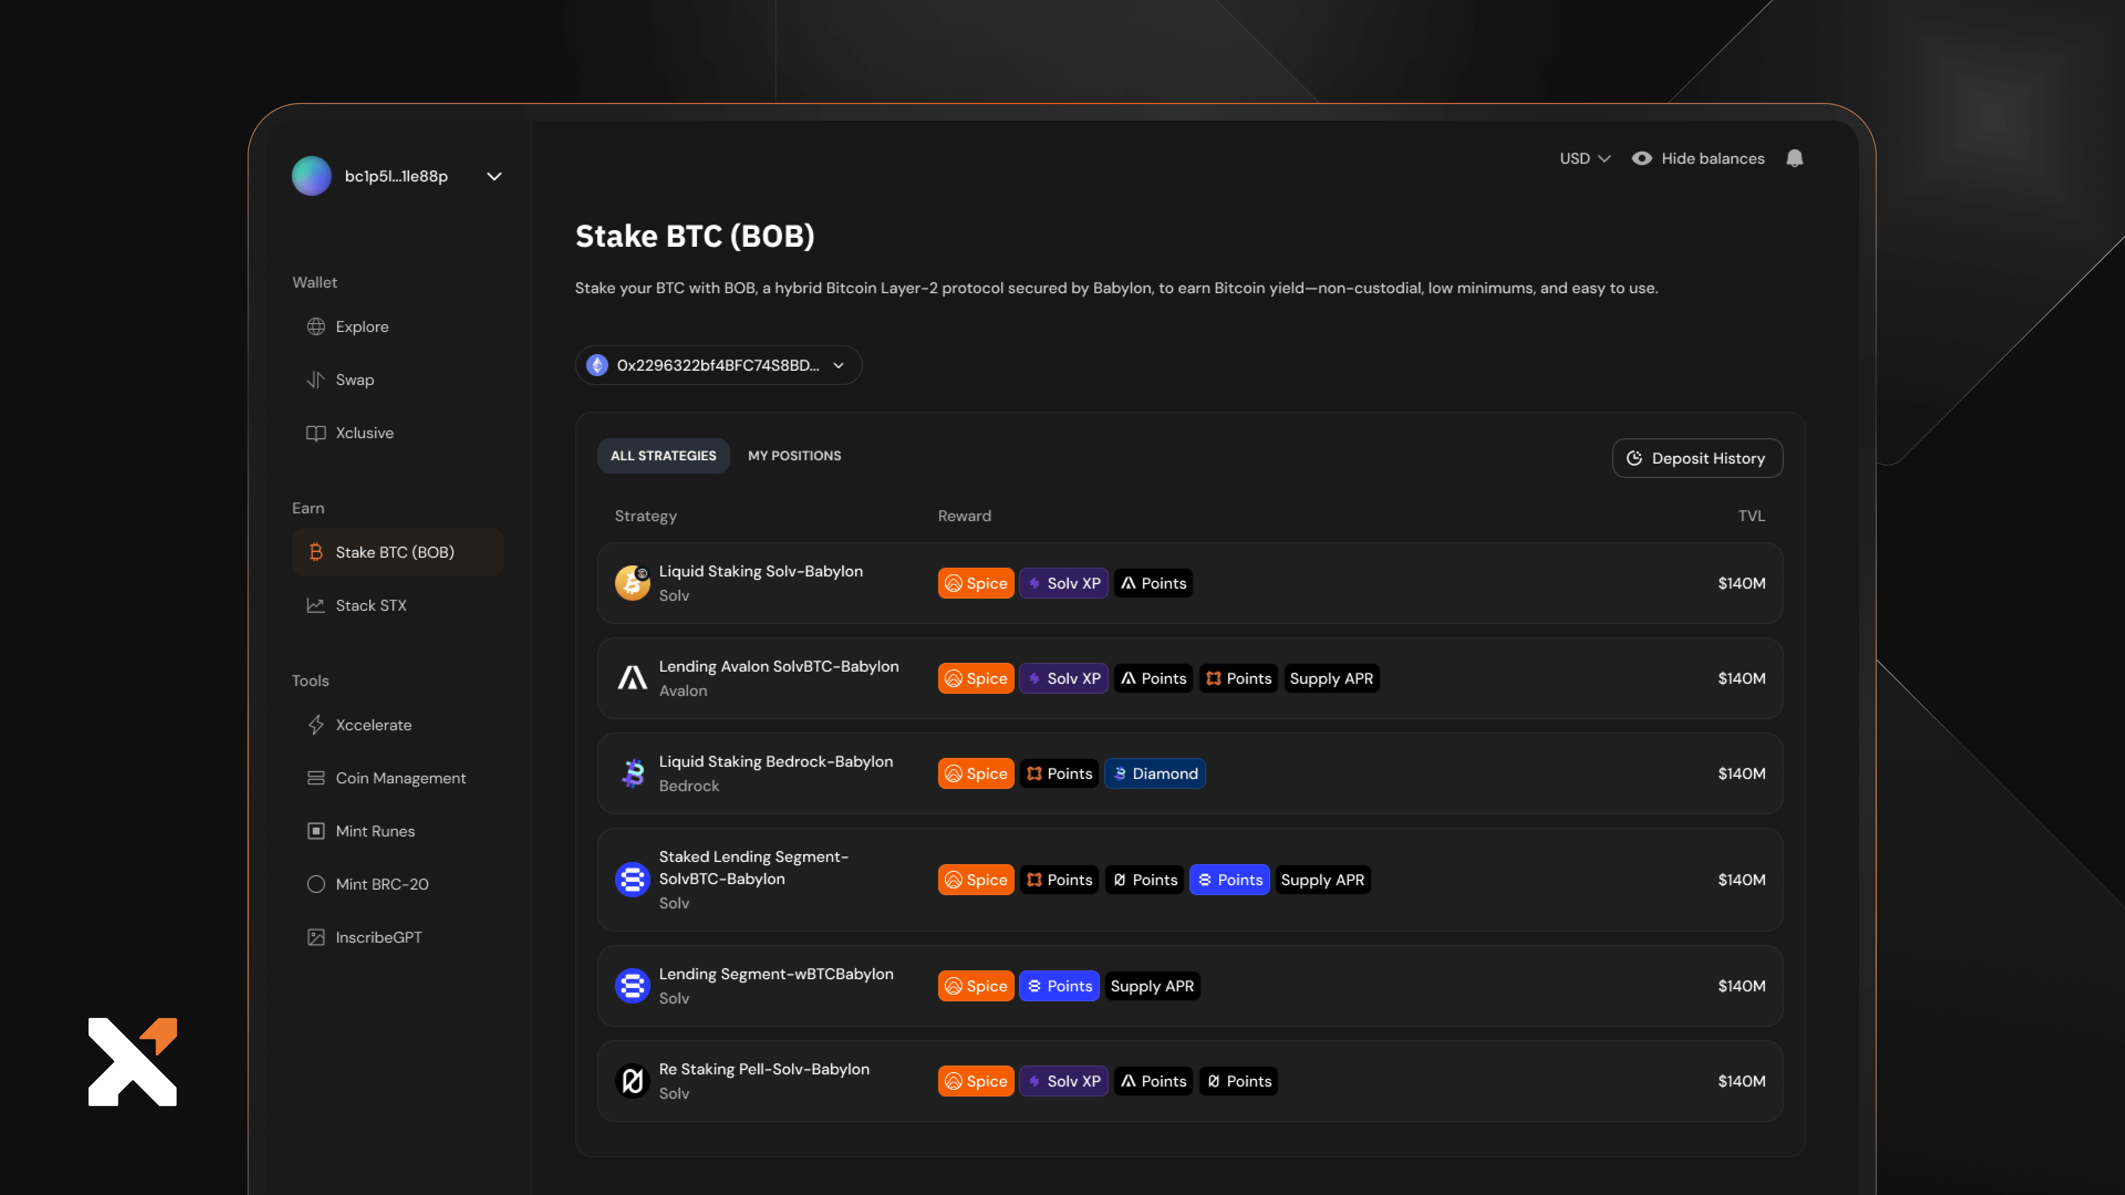Switch to ALL STRATEGIES tab
The height and width of the screenshot is (1195, 2125).
[x=664, y=456]
